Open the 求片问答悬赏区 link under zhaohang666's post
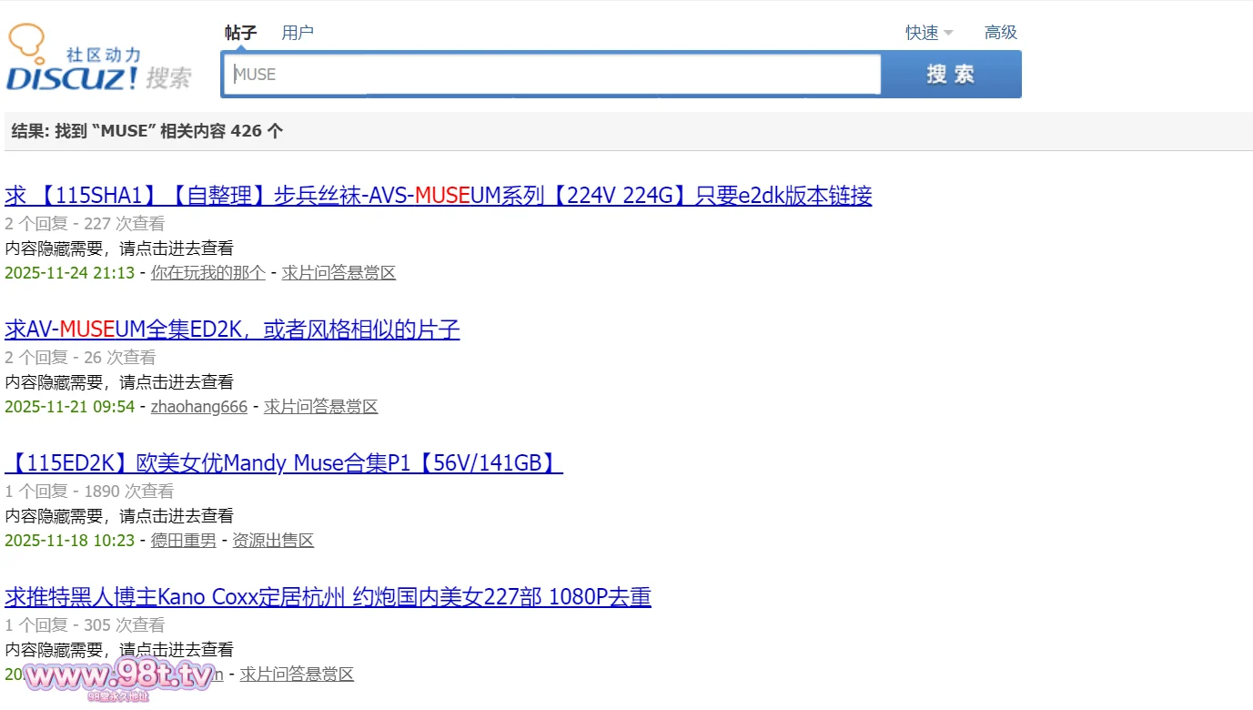This screenshot has width=1253, height=710. [319, 406]
